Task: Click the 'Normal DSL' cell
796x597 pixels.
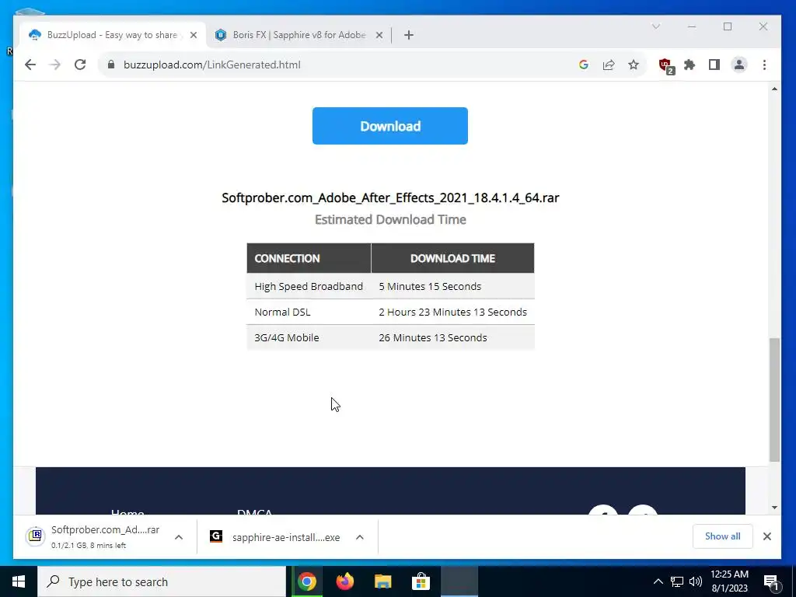Action: 309,312
